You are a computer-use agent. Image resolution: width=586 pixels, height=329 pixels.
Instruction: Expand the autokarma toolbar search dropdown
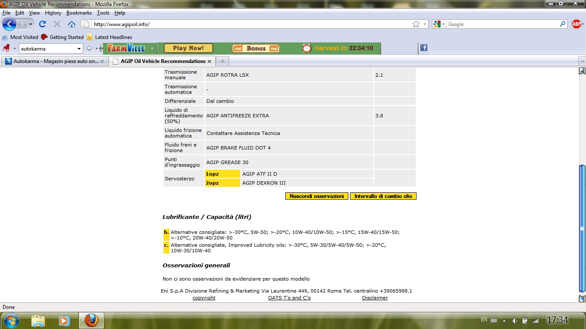[x=79, y=49]
